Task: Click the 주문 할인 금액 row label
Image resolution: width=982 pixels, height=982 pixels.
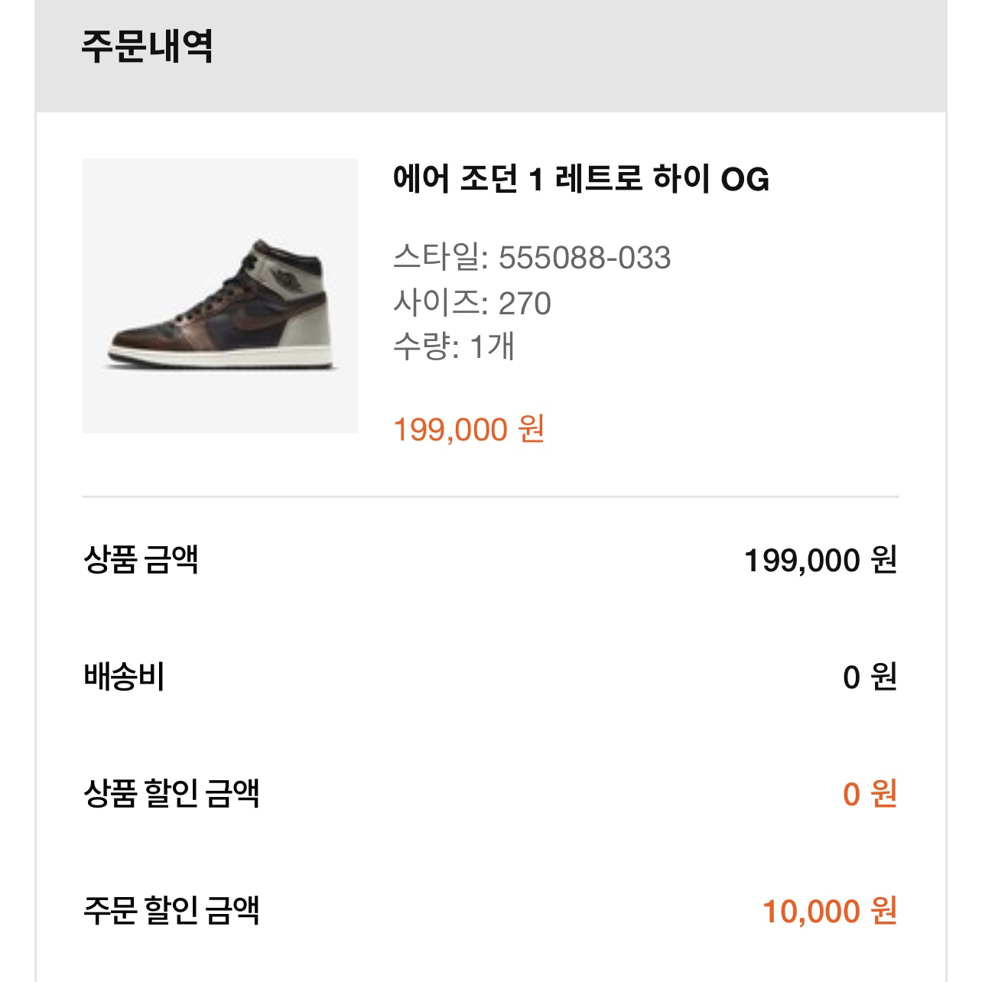Action: coord(171,911)
